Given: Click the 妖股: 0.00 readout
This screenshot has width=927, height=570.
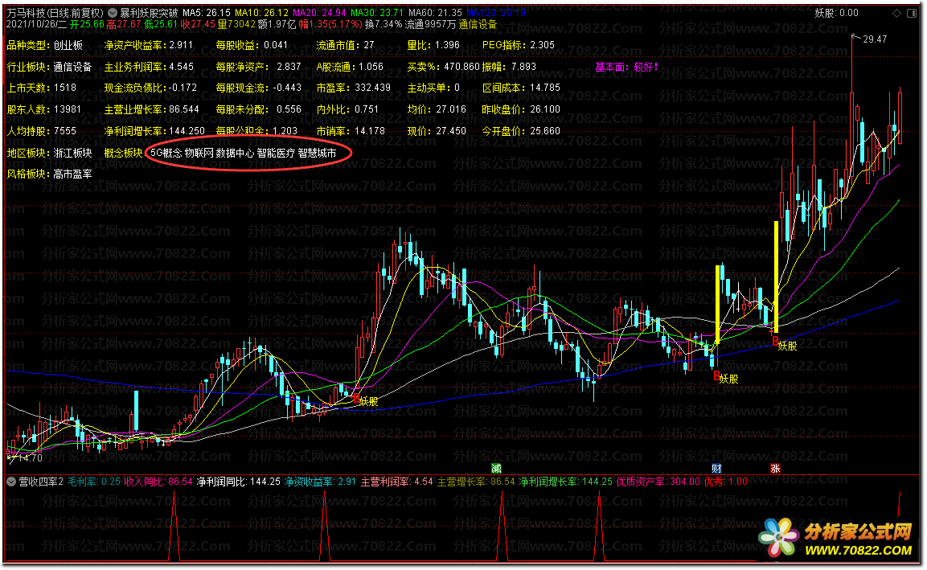Looking at the screenshot, I should [836, 12].
